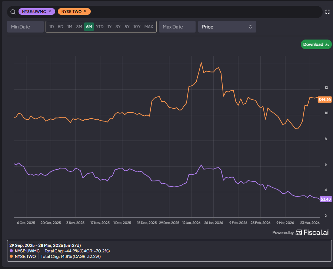The width and height of the screenshot is (333, 269).
Task: Click the search magnifier icon
Action: (13, 12)
